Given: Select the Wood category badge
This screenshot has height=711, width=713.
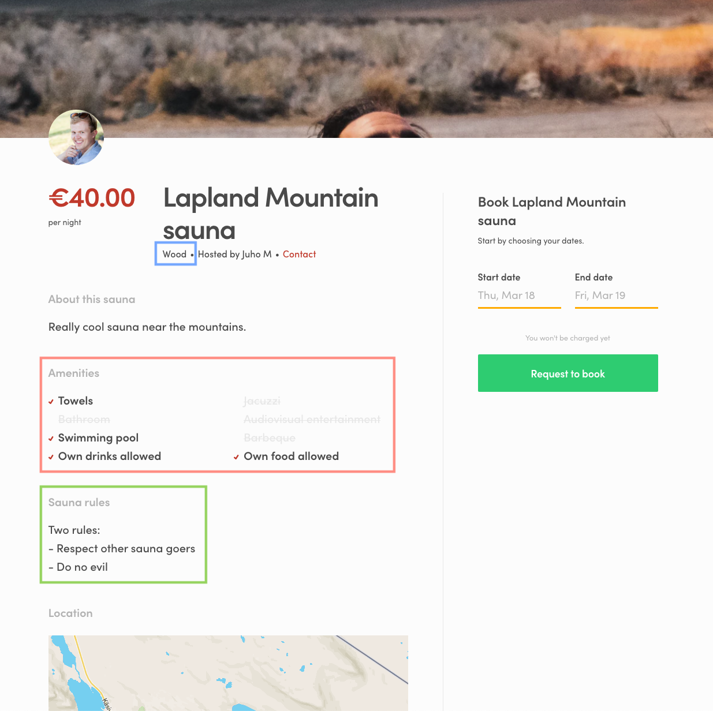Looking at the screenshot, I should [175, 254].
